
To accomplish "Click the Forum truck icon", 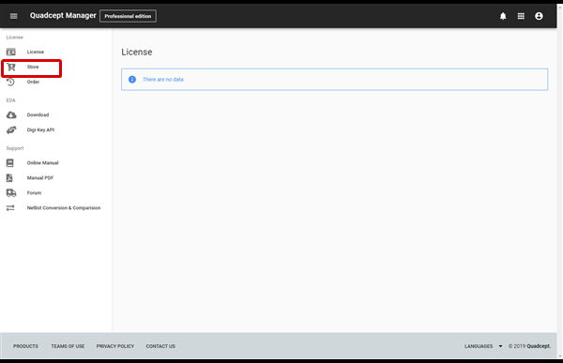I will (11, 193).
